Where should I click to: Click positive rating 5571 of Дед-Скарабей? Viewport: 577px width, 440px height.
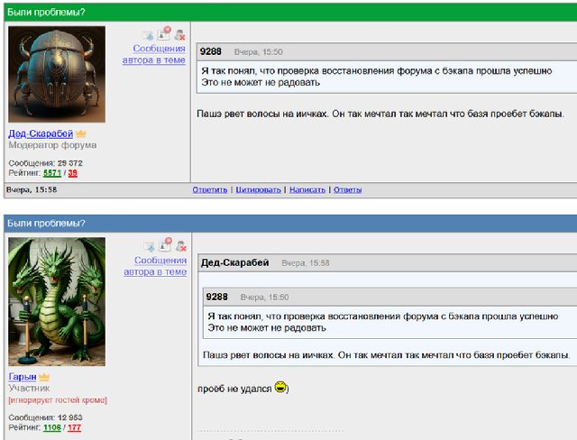click(52, 173)
